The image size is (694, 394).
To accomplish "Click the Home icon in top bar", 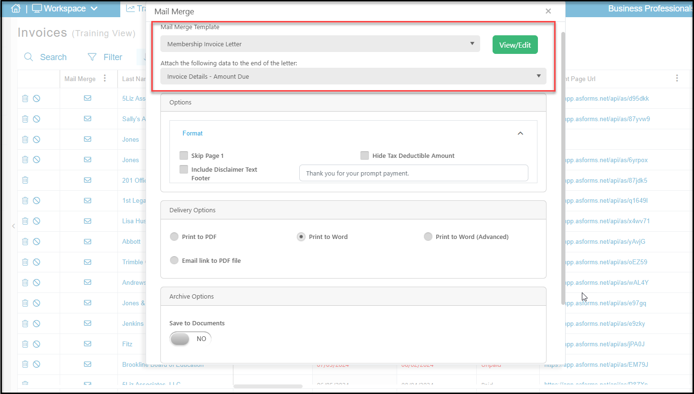I will point(16,9).
